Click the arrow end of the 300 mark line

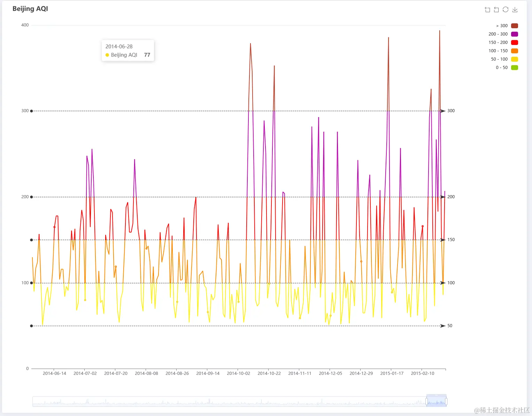(443, 111)
